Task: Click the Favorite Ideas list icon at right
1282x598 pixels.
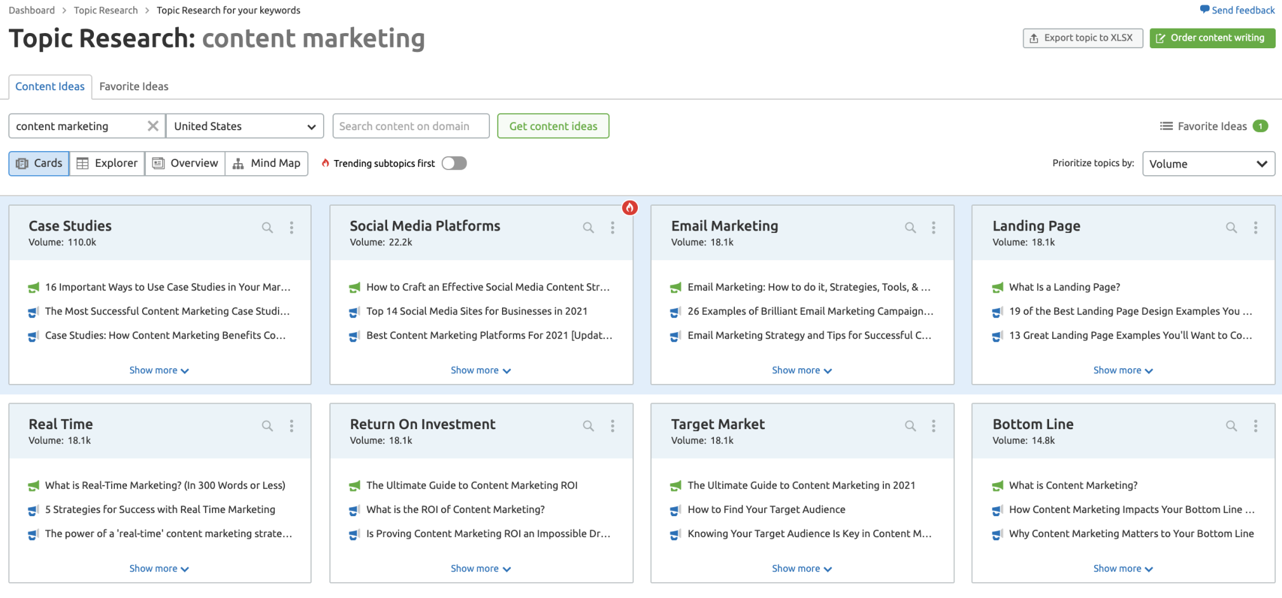Action: coord(1166,126)
